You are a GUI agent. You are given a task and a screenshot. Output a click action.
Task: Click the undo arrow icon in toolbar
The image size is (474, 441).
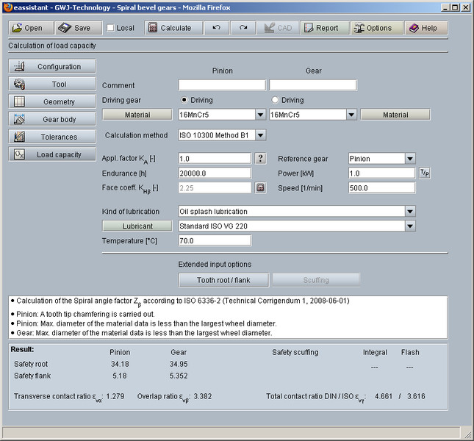click(x=216, y=28)
